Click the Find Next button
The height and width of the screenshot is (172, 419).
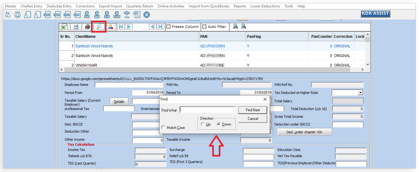point(253,110)
